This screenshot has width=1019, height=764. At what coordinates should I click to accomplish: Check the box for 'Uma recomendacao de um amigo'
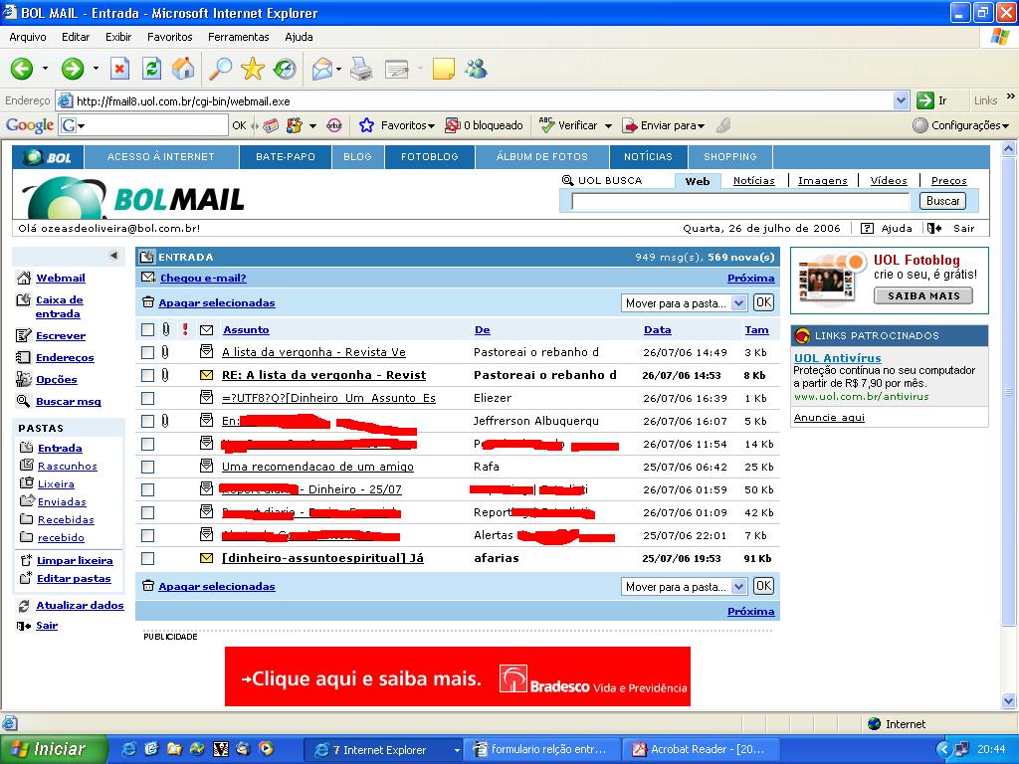click(147, 467)
